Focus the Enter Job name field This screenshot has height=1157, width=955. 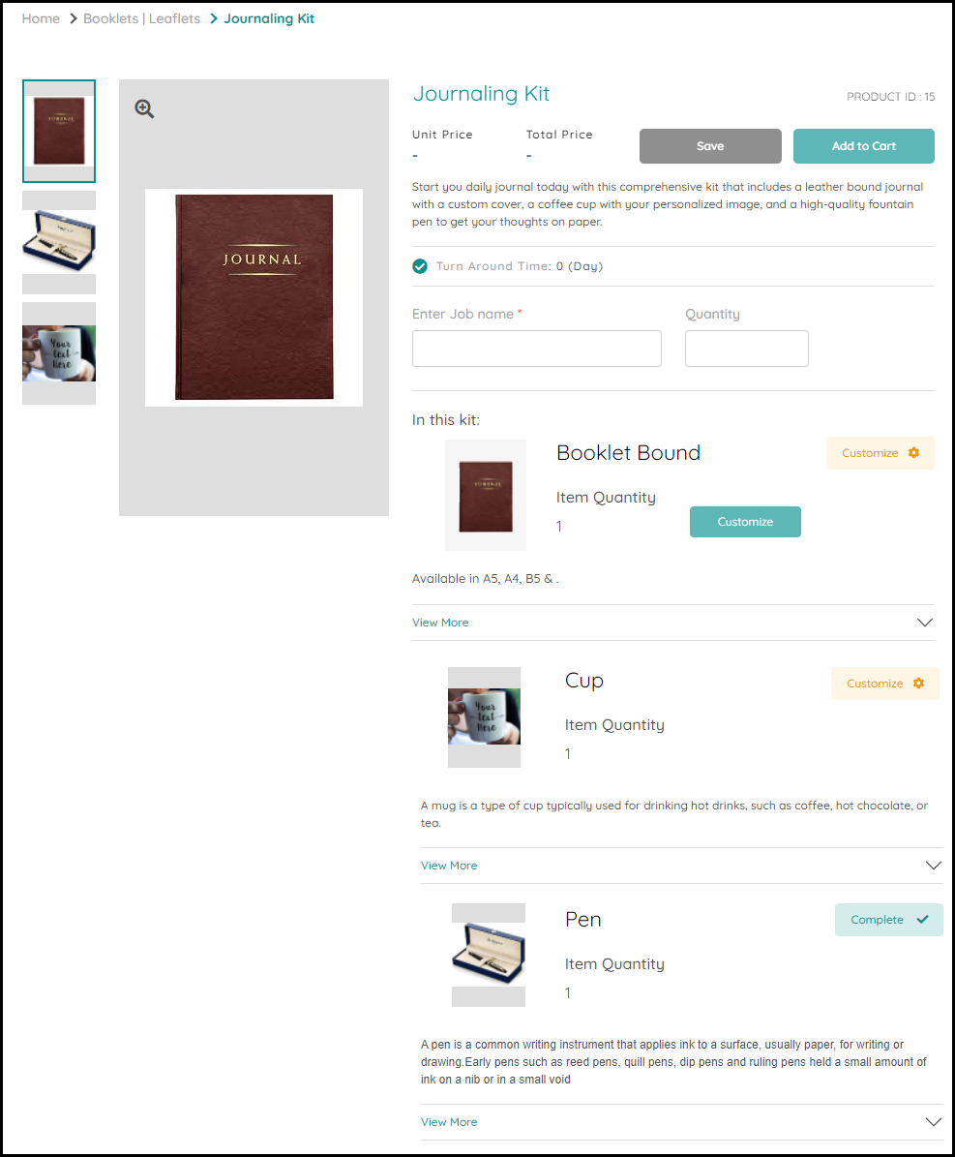coord(537,349)
